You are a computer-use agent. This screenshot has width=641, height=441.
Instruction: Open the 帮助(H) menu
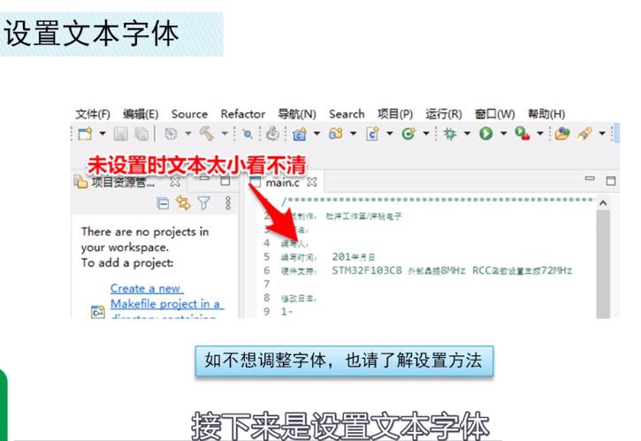click(x=546, y=114)
